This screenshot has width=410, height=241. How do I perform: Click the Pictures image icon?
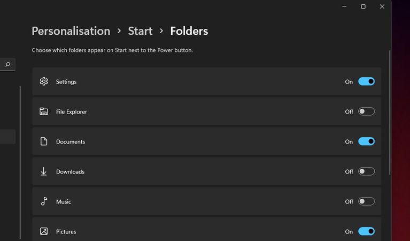click(x=44, y=231)
